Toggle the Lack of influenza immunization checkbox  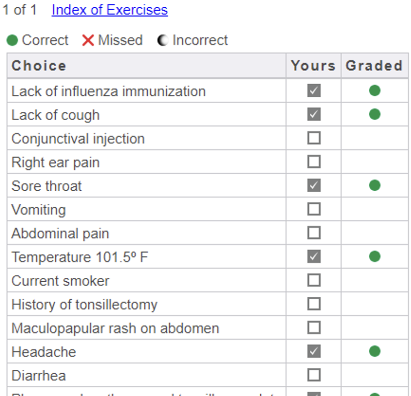point(314,91)
